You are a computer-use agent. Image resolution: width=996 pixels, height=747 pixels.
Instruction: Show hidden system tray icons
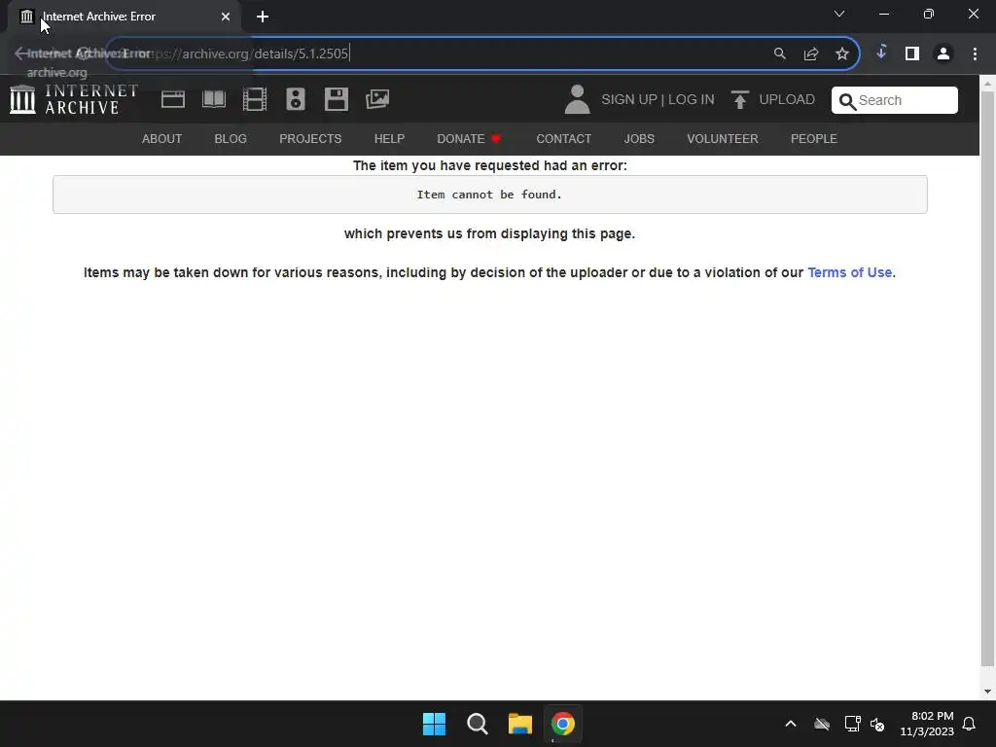coord(791,724)
